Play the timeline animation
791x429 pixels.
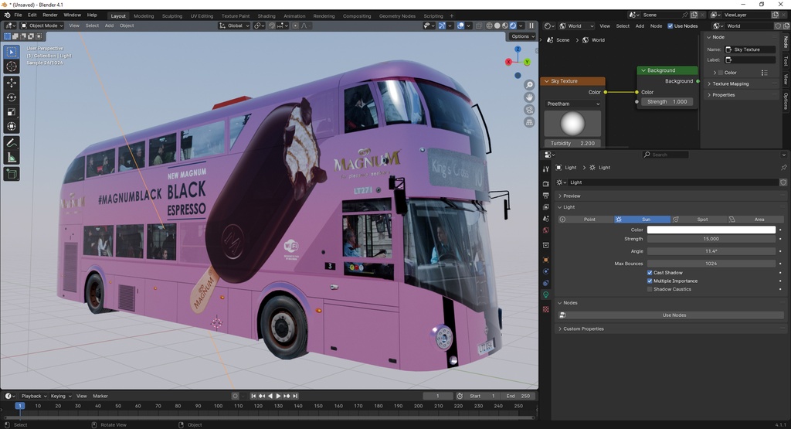(x=278, y=396)
